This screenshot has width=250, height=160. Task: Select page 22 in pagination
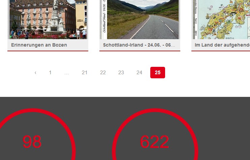point(103,73)
